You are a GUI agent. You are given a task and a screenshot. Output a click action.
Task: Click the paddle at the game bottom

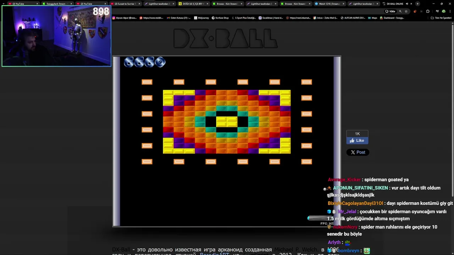pyautogui.click(x=320, y=218)
